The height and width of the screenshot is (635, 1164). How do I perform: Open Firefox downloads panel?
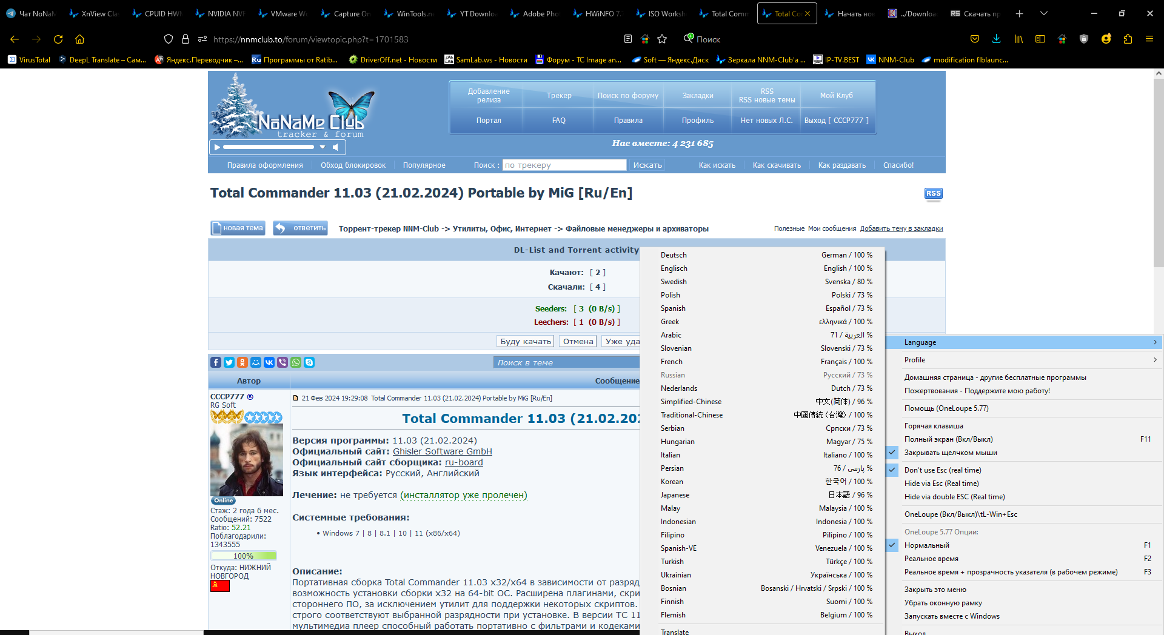(x=996, y=39)
